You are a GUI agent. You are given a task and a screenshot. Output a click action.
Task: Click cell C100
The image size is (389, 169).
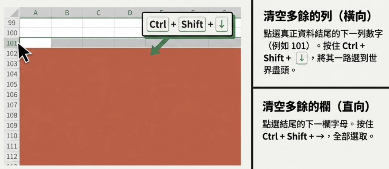coord(98,33)
